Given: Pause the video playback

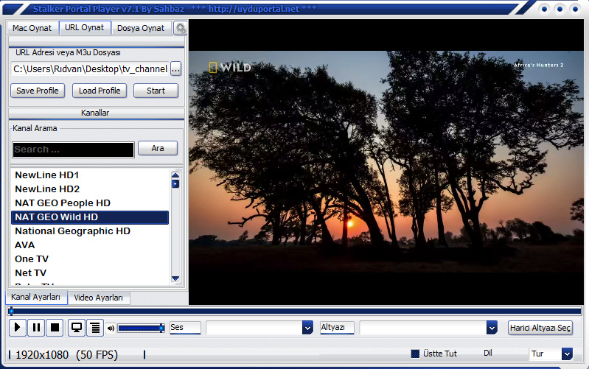Looking at the screenshot, I should pyautogui.click(x=35, y=328).
